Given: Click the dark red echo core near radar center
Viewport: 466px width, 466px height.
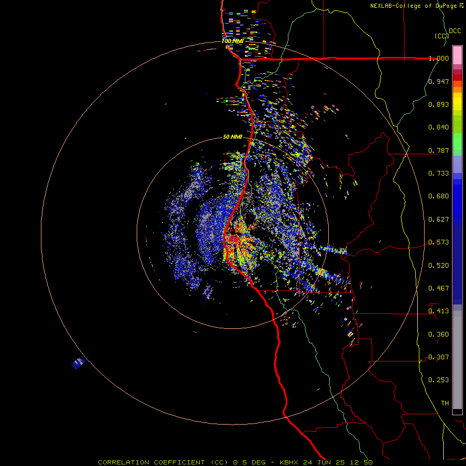Looking at the screenshot, I should 234,239.
